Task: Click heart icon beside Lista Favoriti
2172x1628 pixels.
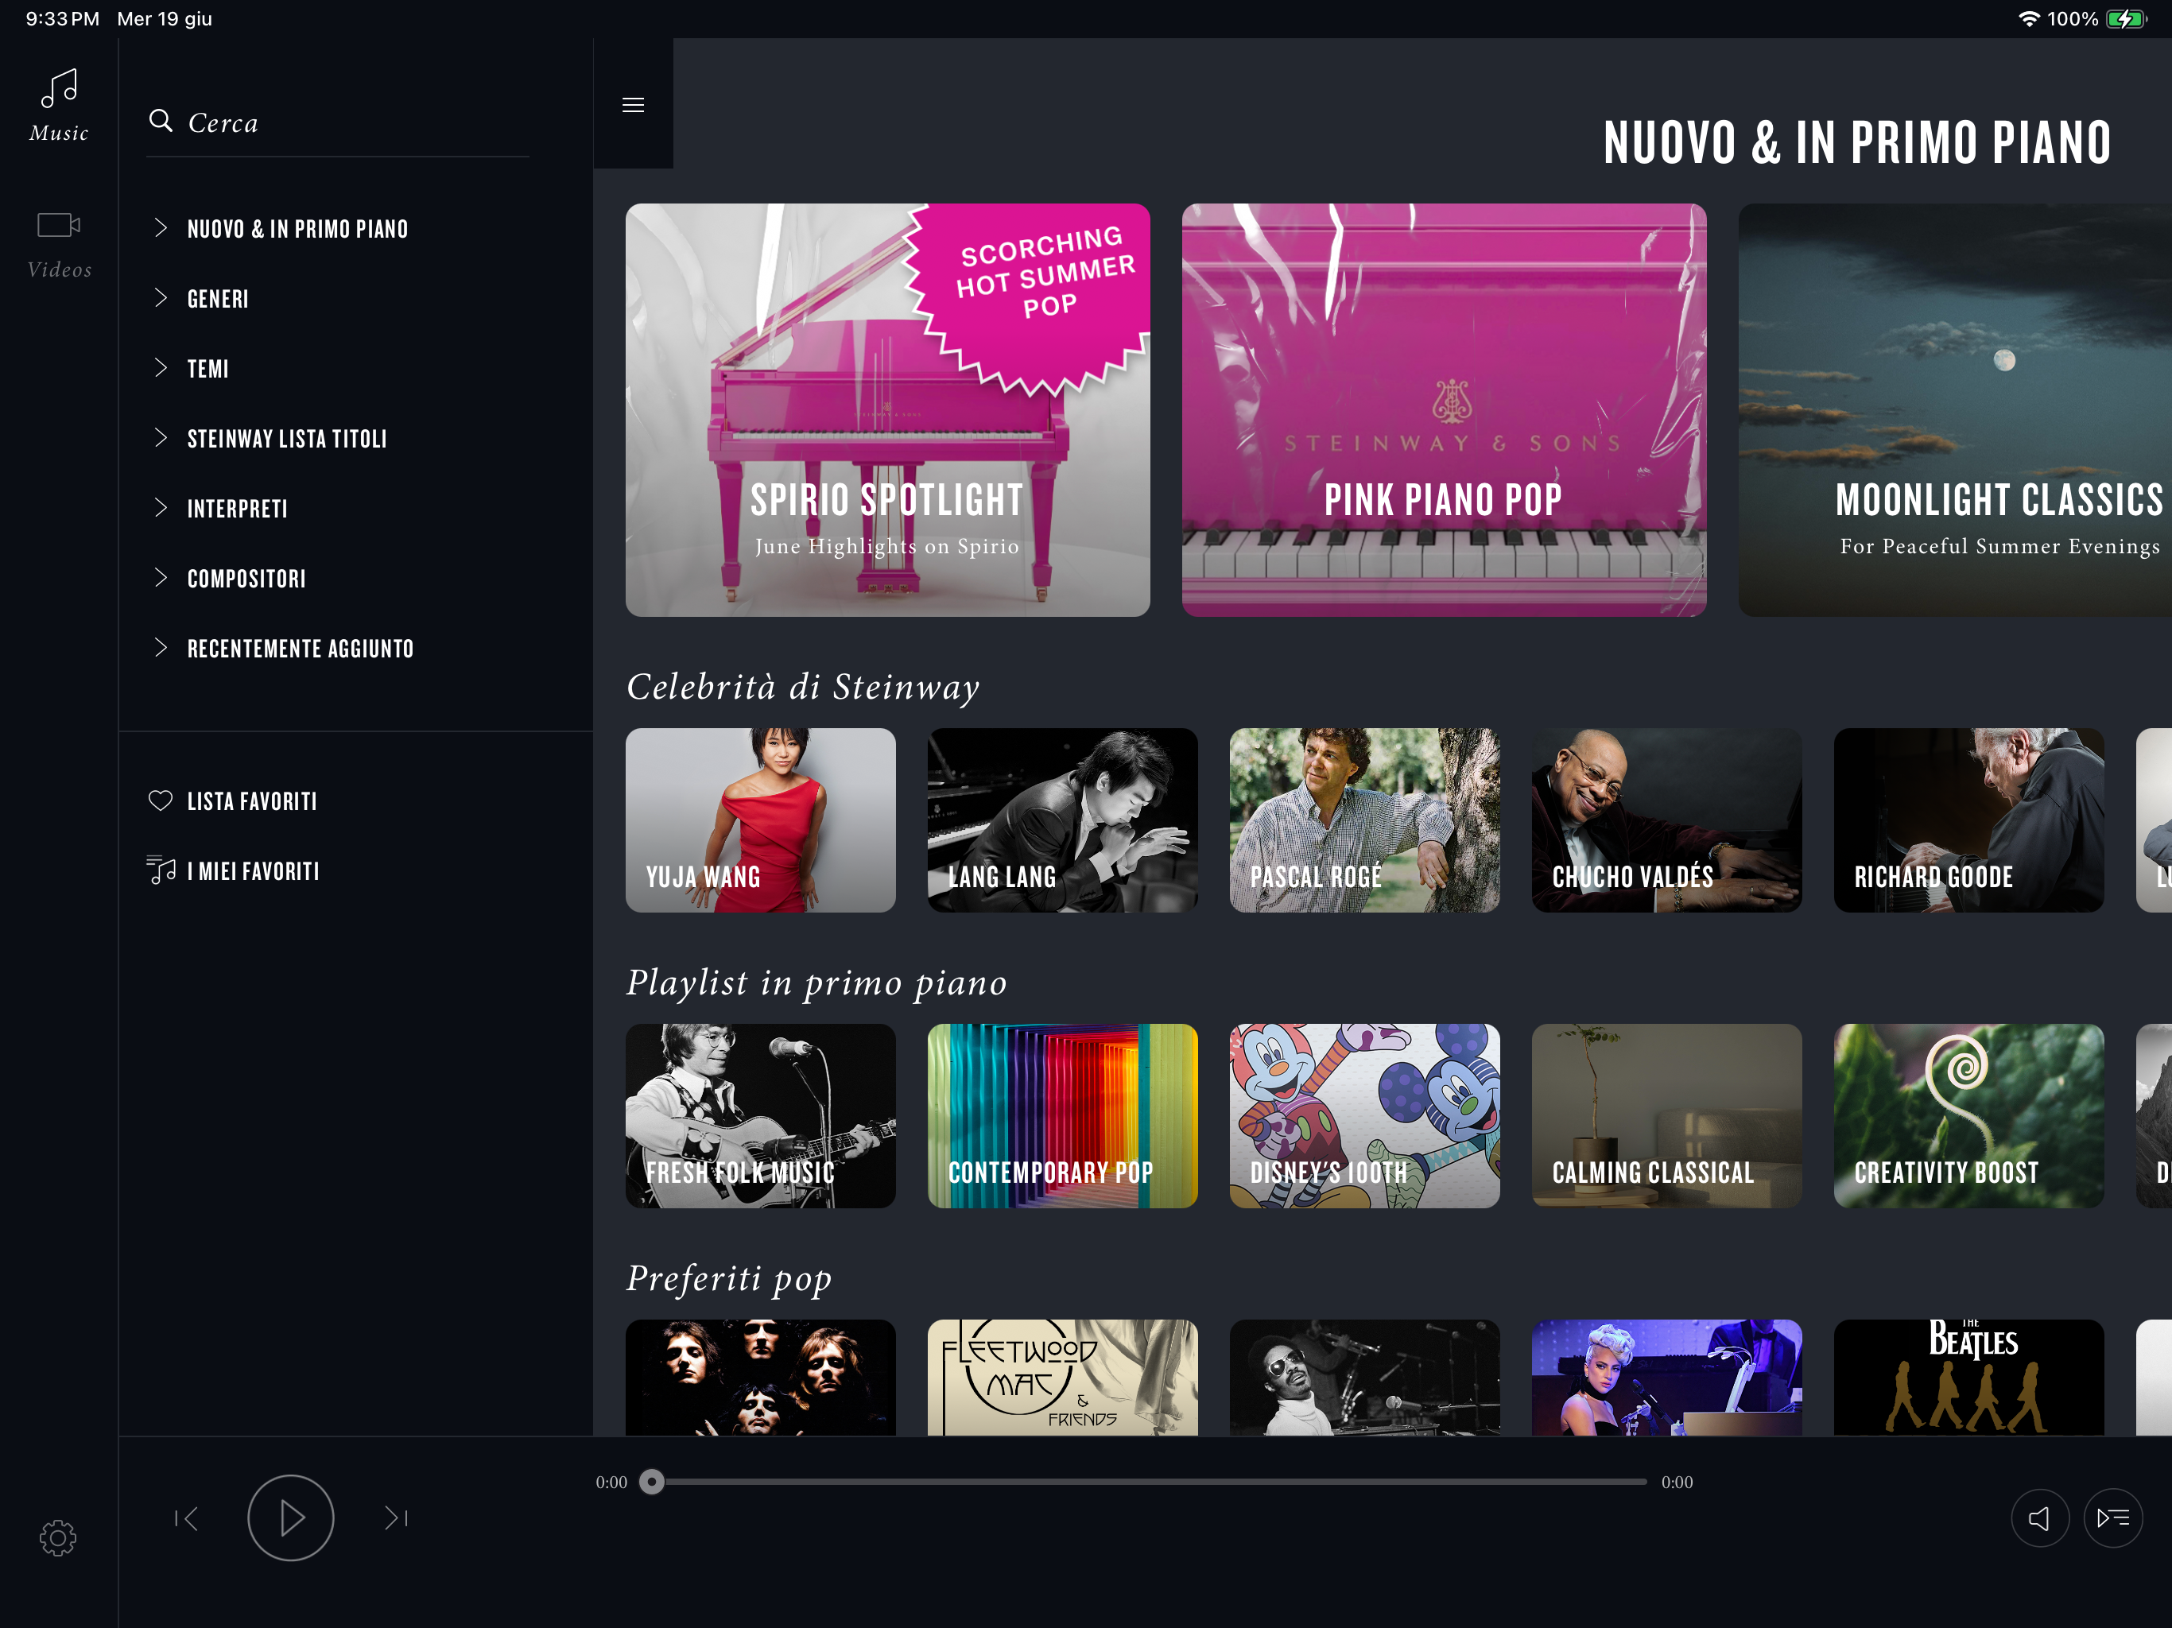Action: coord(160,800)
